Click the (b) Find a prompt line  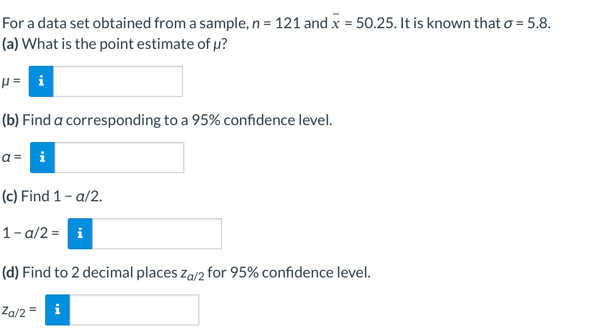[167, 120]
